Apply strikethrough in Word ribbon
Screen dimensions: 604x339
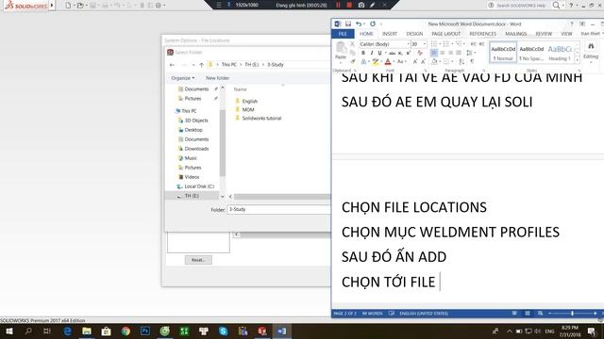tap(392, 53)
